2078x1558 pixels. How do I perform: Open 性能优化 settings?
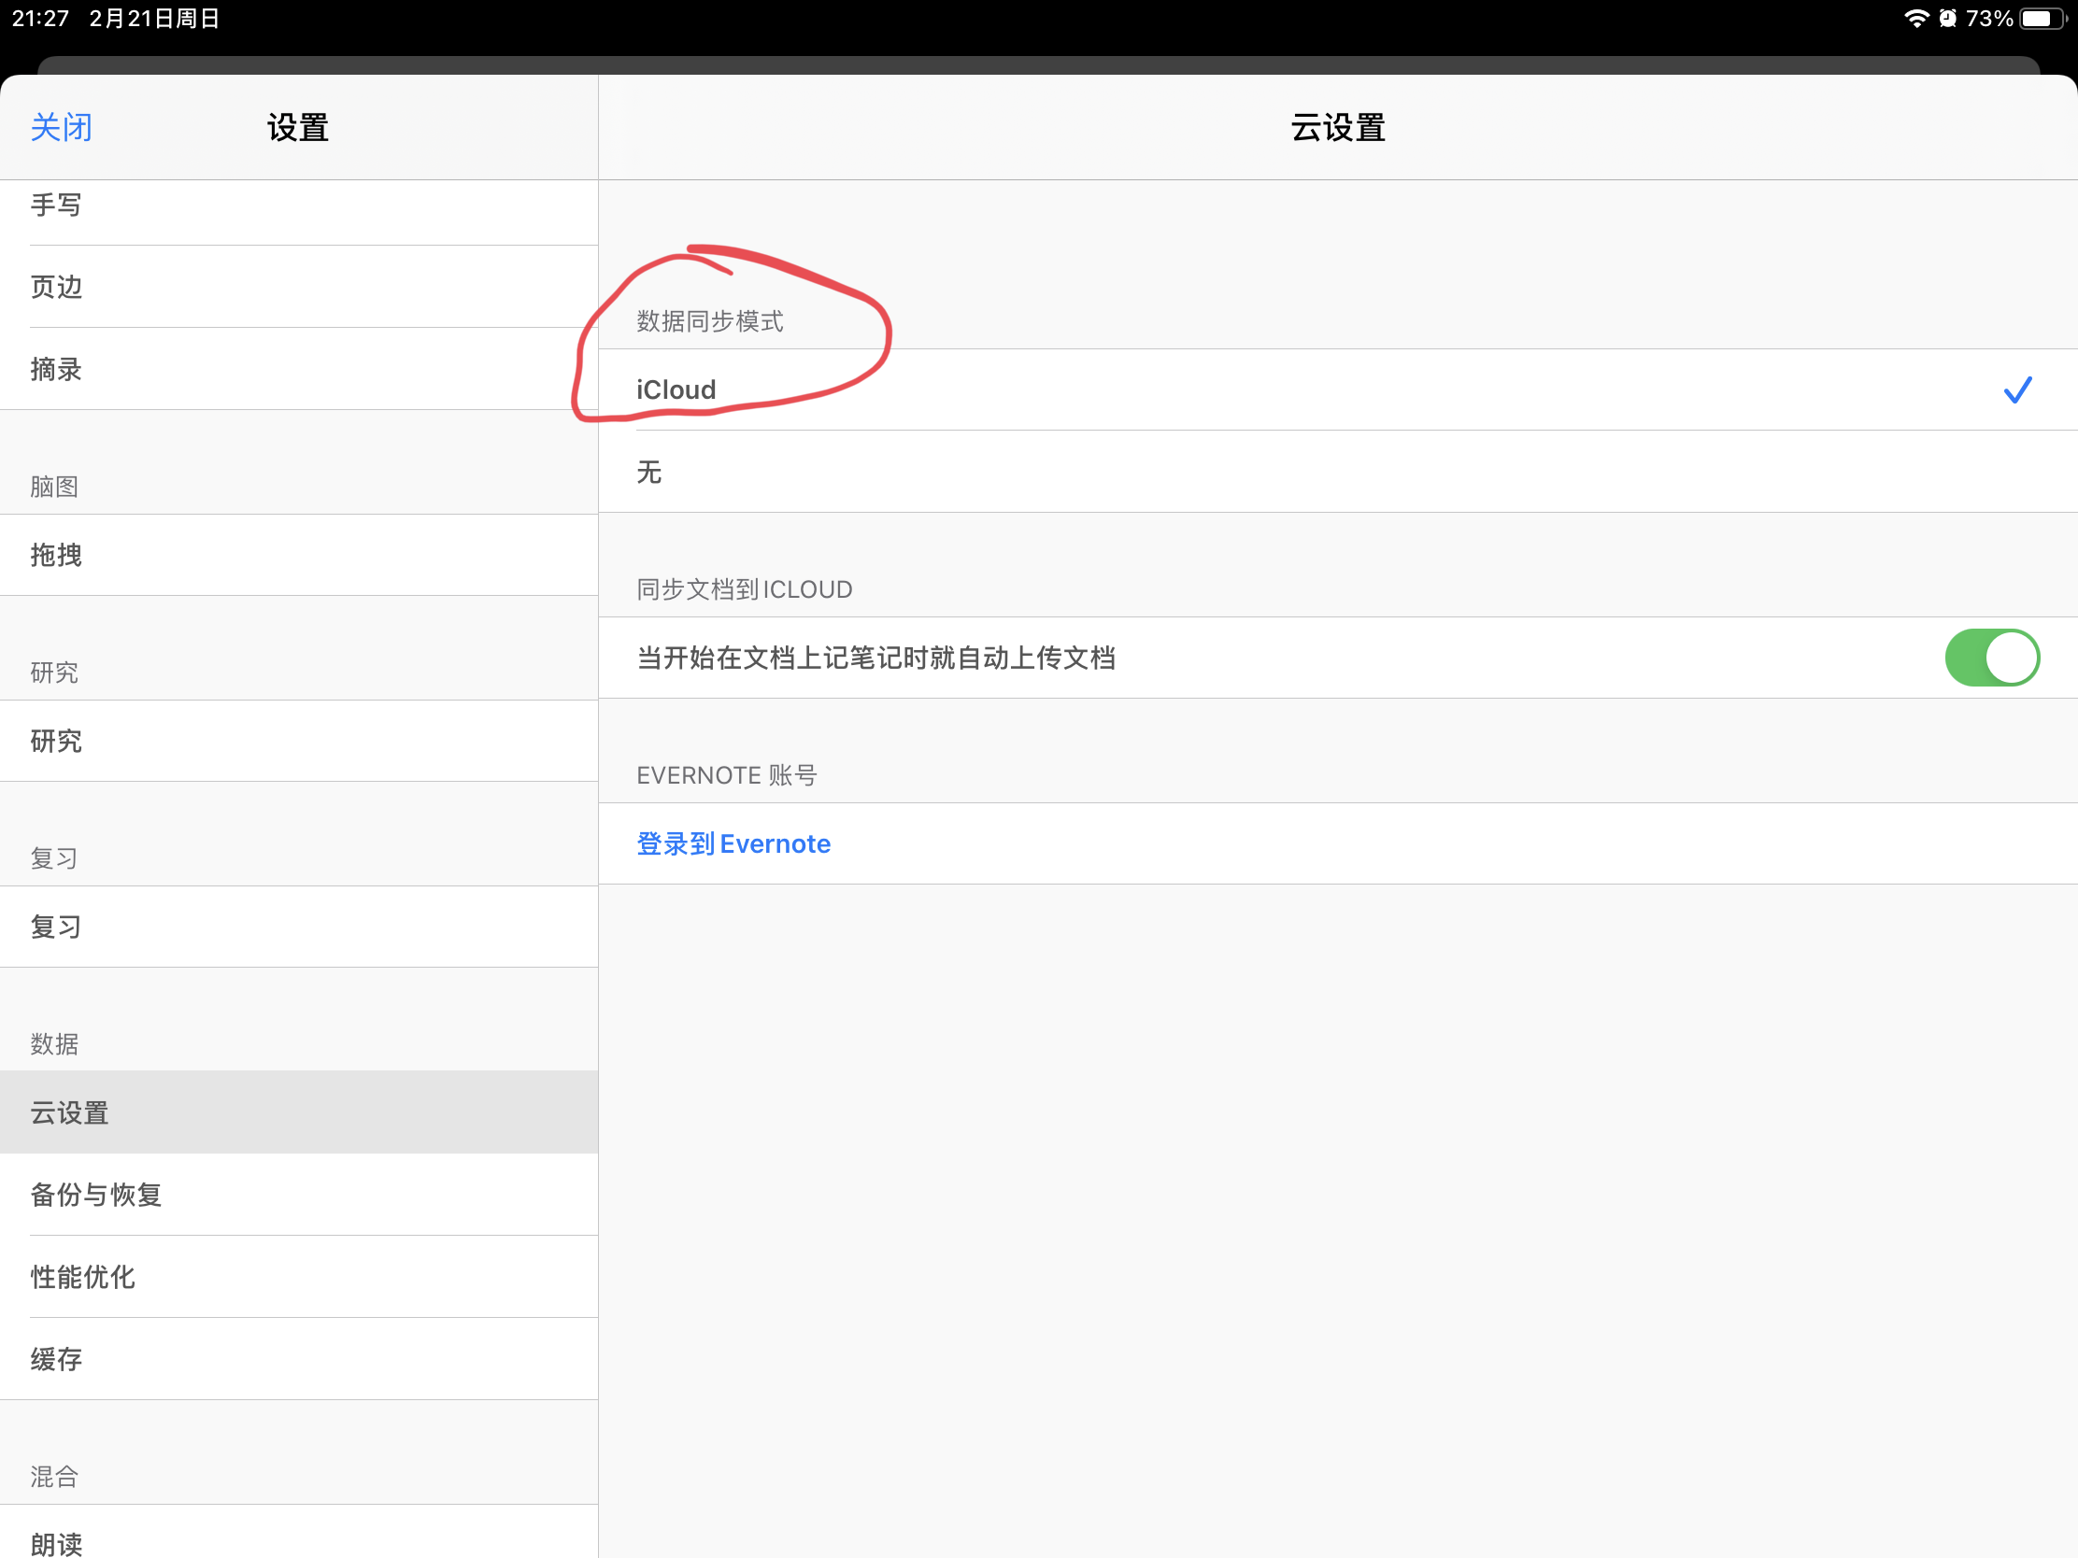pos(299,1277)
